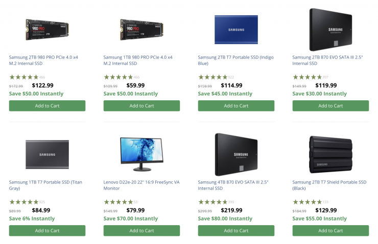View the Indigo Blue T7 SSD image
The height and width of the screenshot is (244, 378).
[x=236, y=26]
